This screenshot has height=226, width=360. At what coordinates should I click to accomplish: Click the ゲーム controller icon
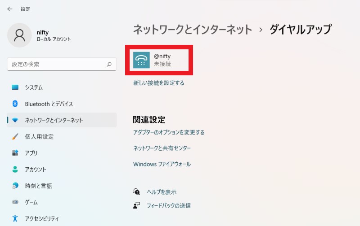tap(15, 202)
